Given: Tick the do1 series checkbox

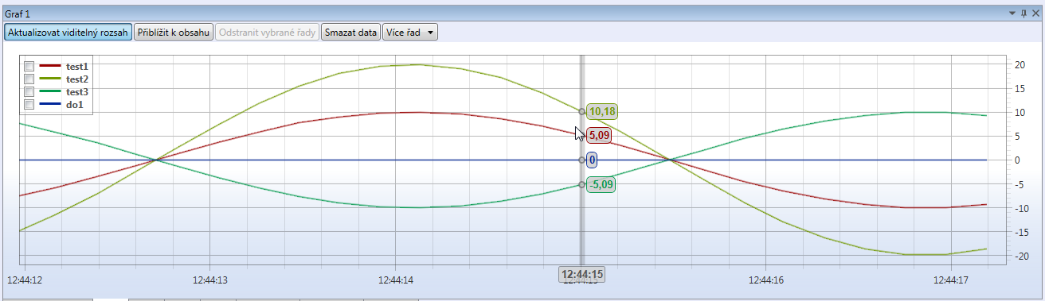Looking at the screenshot, I should [29, 105].
